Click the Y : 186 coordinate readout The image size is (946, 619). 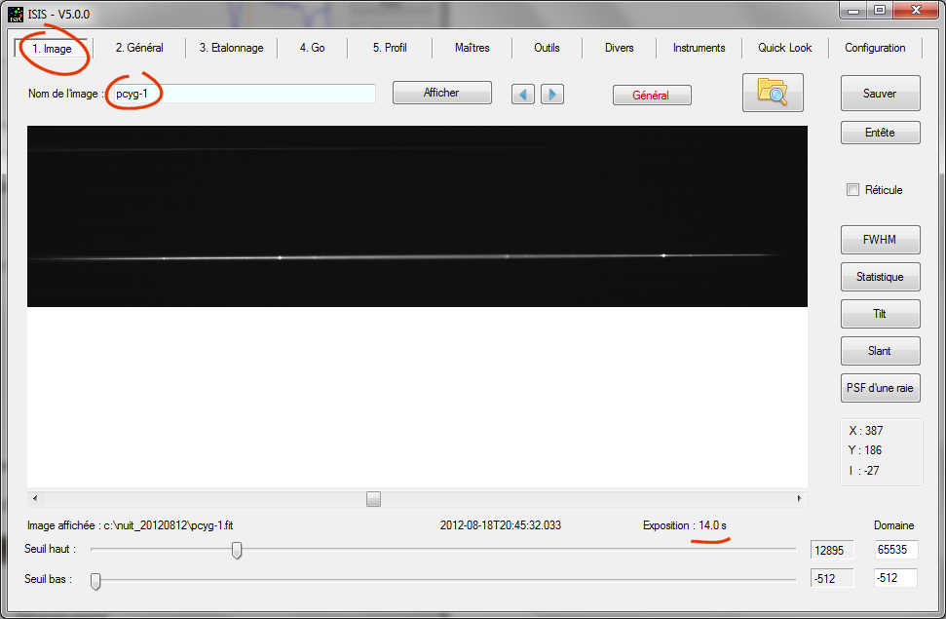(x=865, y=450)
